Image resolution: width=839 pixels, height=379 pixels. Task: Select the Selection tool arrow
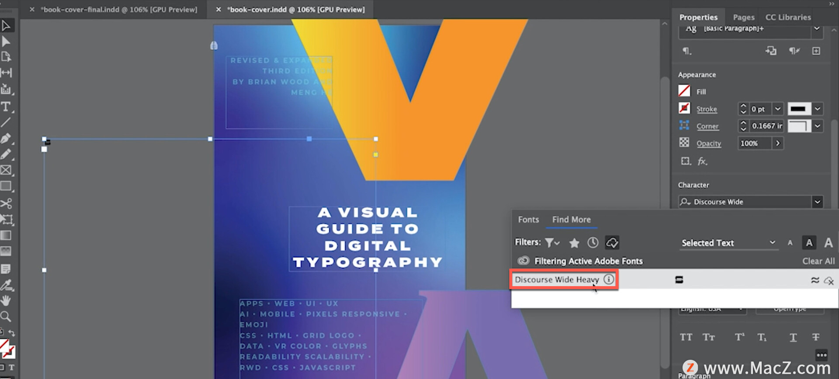pyautogui.click(x=6, y=25)
